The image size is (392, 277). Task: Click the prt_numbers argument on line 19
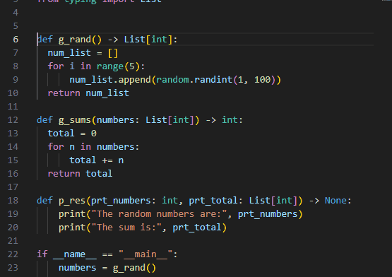(x=268, y=214)
